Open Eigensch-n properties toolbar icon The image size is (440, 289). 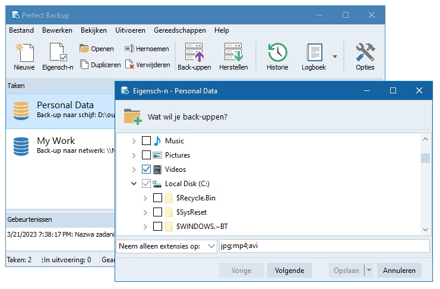(x=58, y=52)
